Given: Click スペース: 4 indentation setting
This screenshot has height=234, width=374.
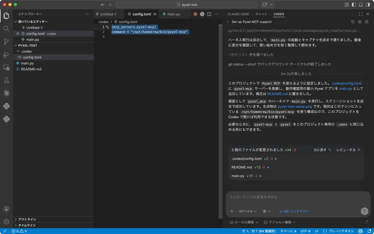Looking at the screenshot, I should click(288, 231).
